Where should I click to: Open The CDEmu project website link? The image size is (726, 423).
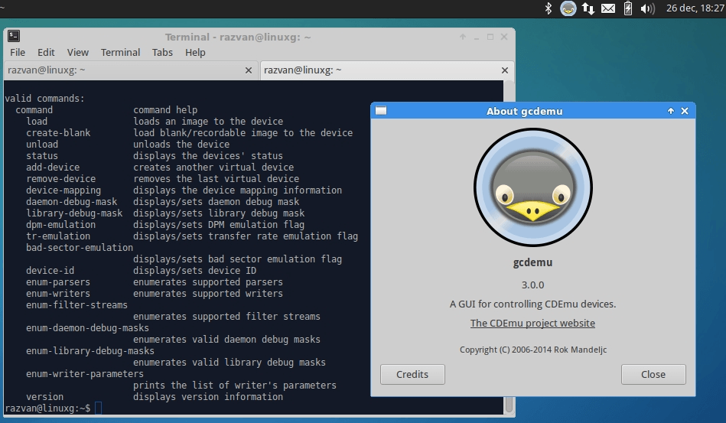pos(532,323)
